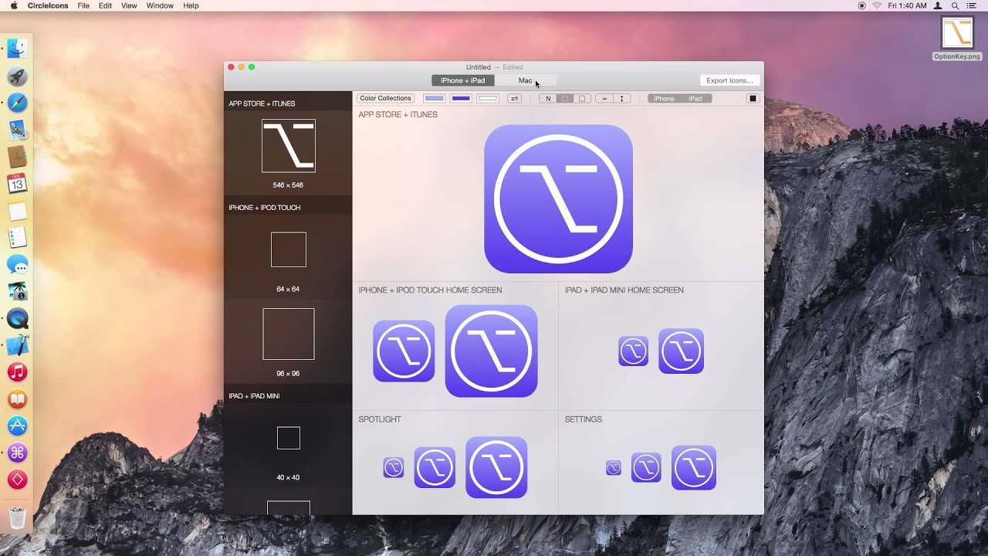Open App Store icon in Dock

tap(17, 426)
